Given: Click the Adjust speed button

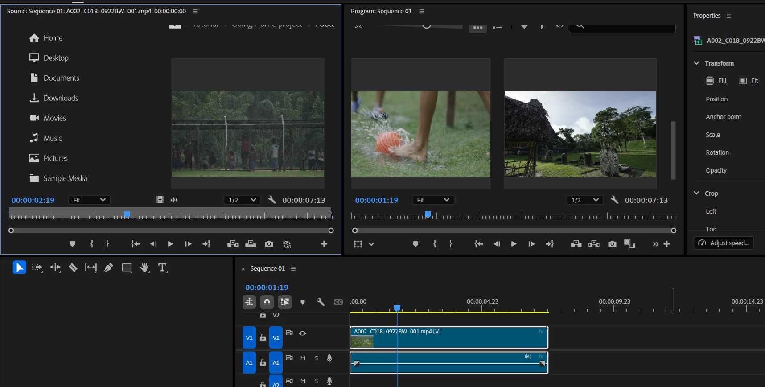Looking at the screenshot, I should pyautogui.click(x=724, y=243).
